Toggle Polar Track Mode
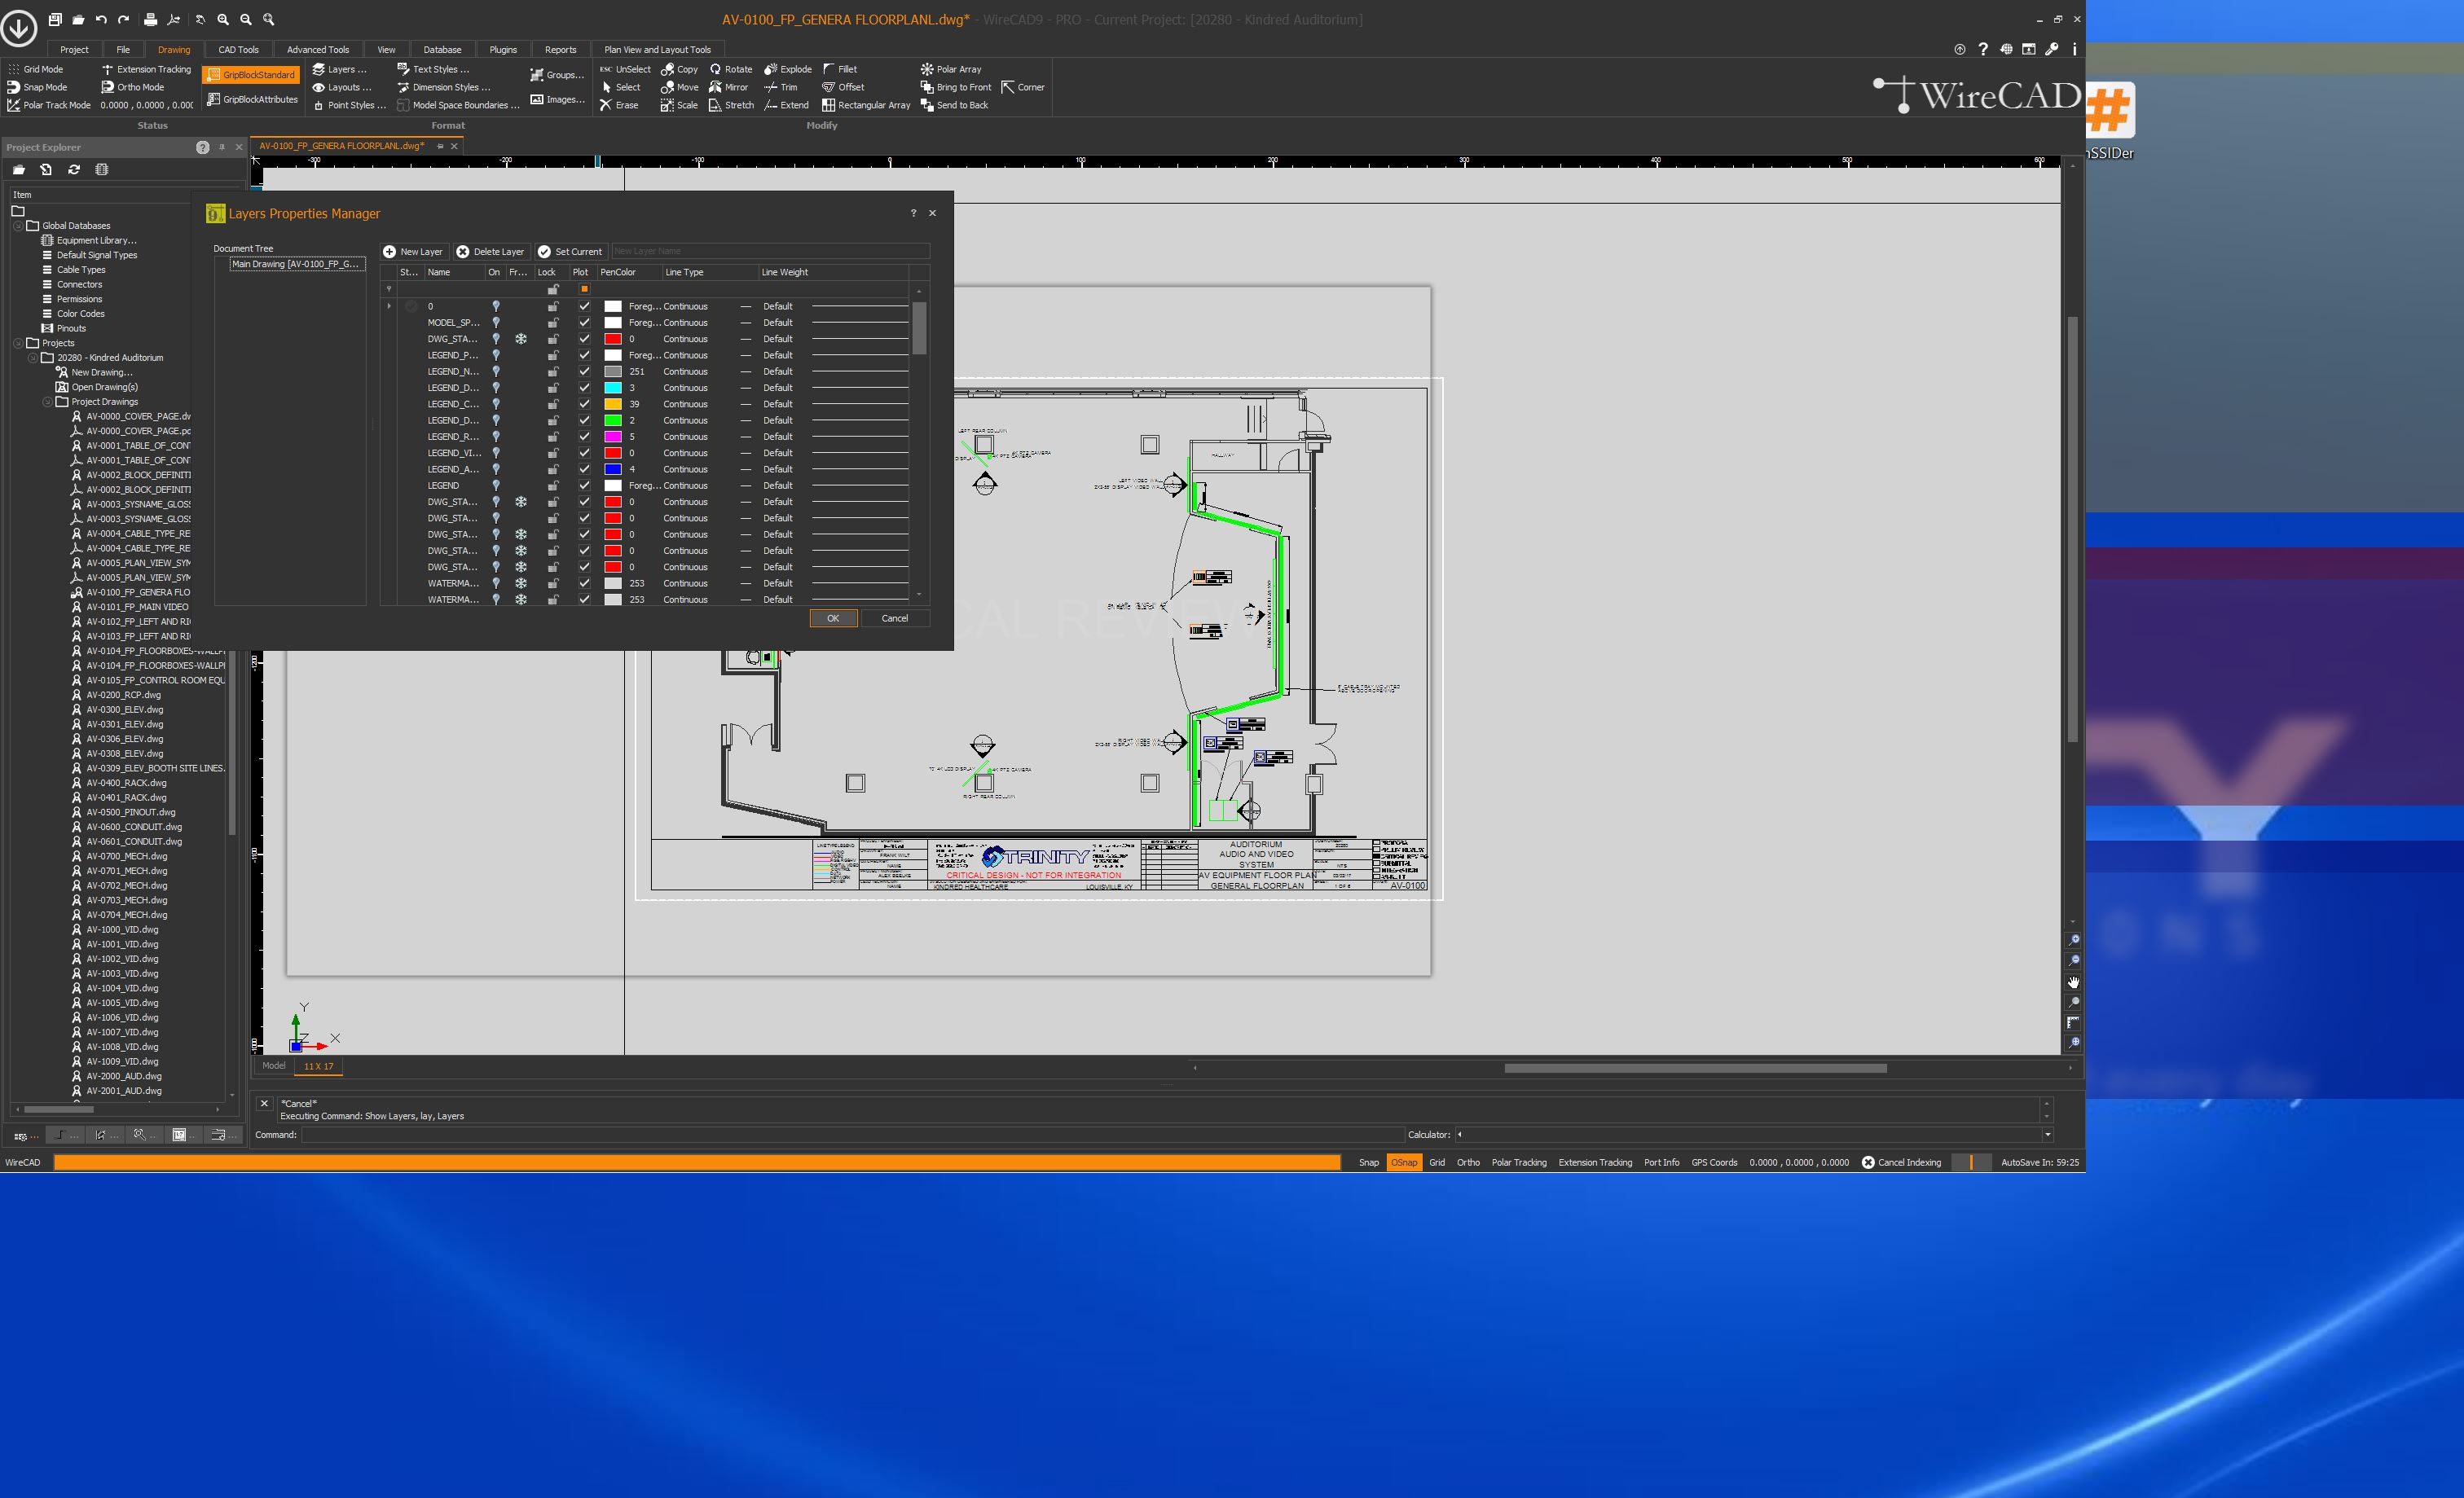Viewport: 2464px width, 1498px height. 48,105
